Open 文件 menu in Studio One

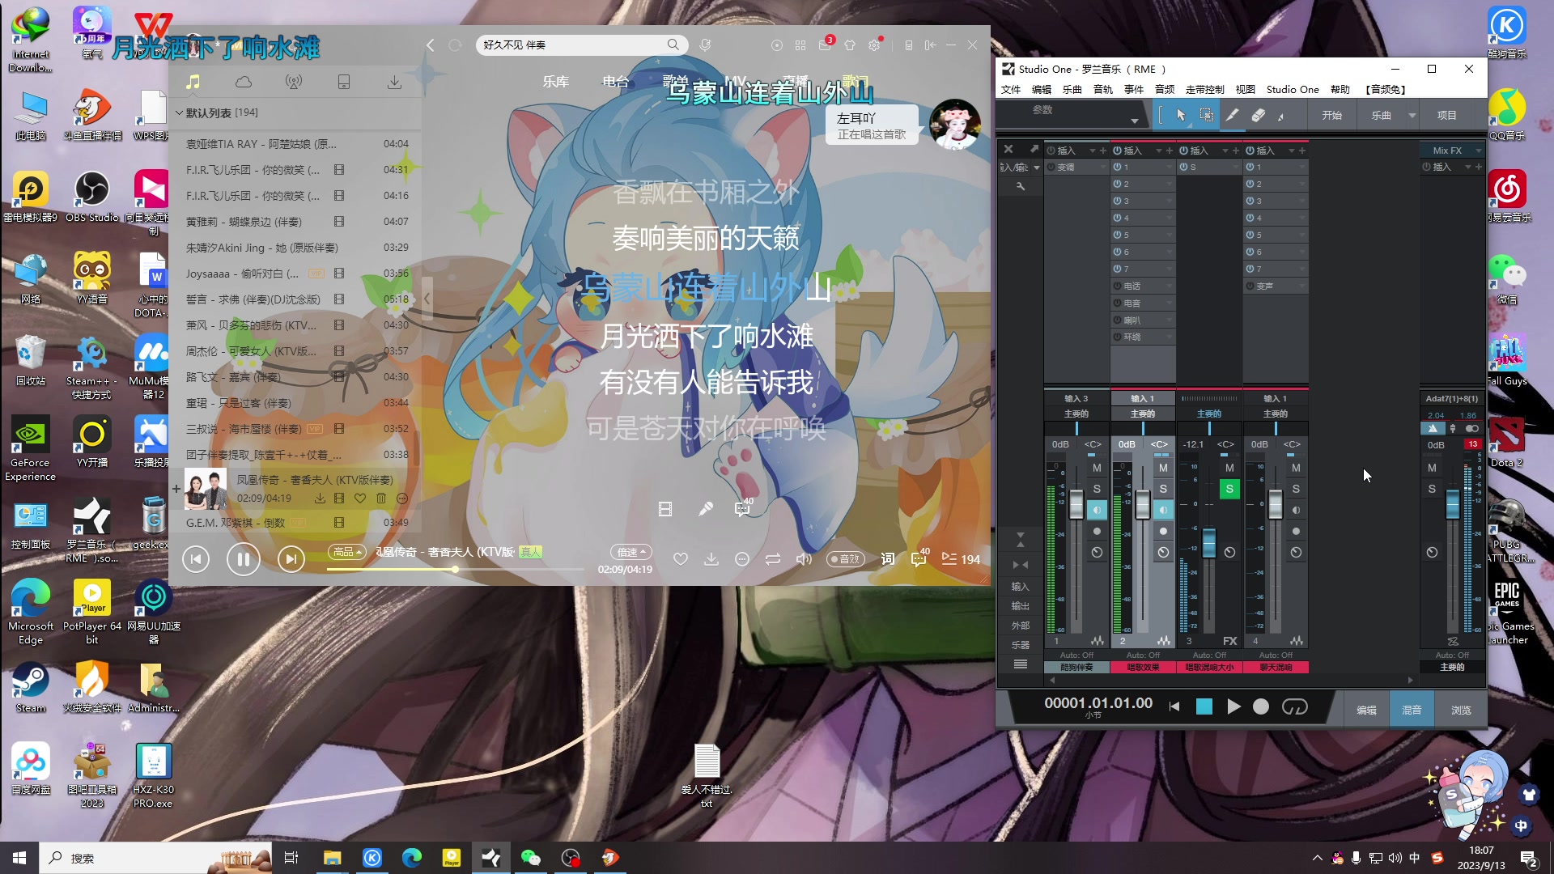pos(1011,90)
